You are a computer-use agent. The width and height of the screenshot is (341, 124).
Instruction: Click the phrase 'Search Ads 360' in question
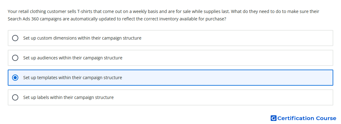tap(23, 19)
